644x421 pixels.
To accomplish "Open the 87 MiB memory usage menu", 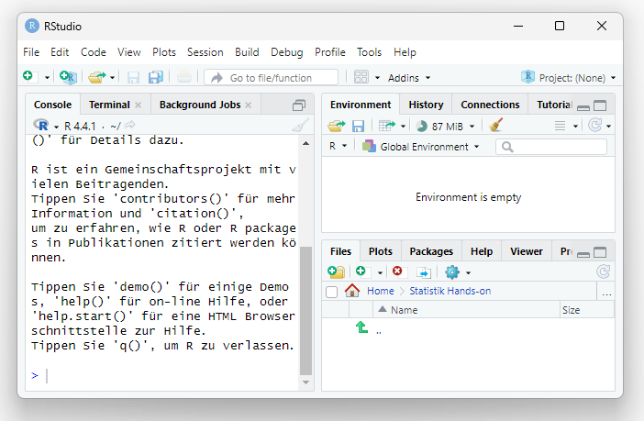I will tap(445, 126).
